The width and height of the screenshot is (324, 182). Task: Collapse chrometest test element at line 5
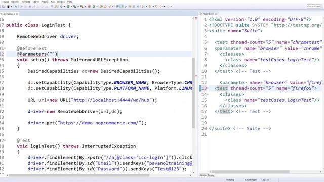tap(208, 42)
